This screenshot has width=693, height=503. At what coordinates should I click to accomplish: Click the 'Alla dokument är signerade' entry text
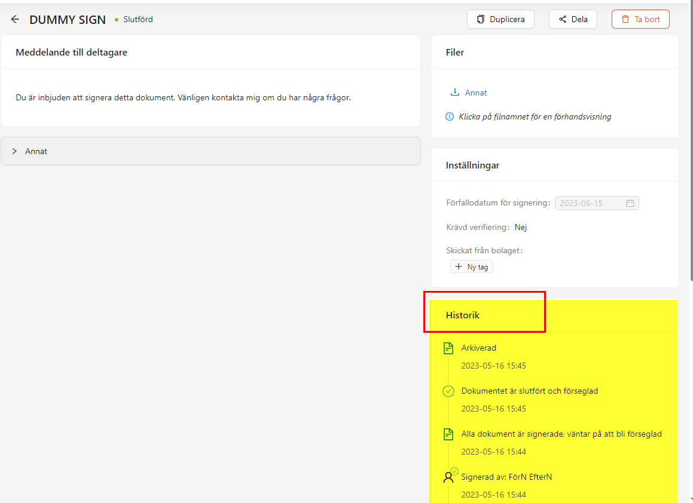click(561, 434)
